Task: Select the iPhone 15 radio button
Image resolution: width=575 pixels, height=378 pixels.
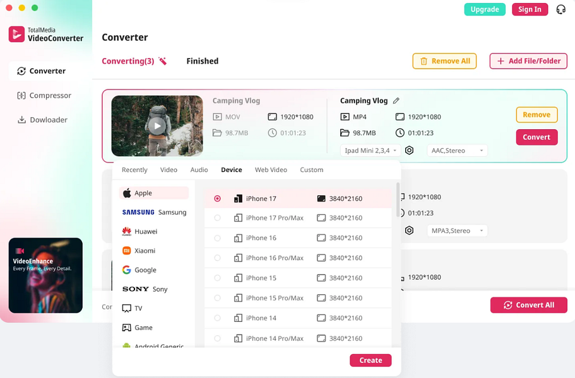Action: tap(218, 278)
